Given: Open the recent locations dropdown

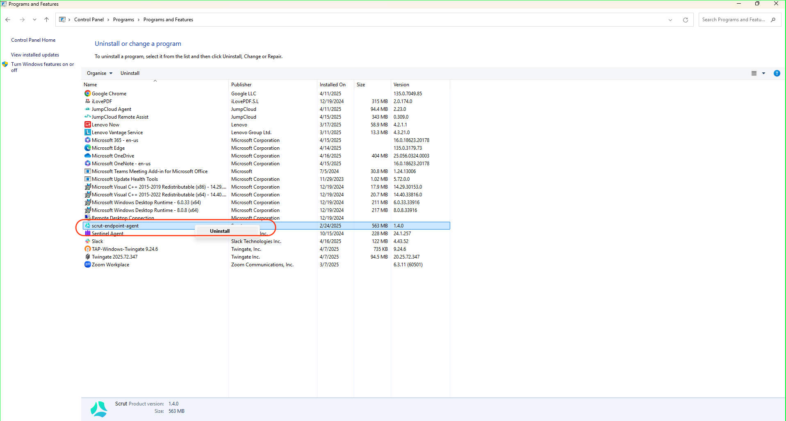Looking at the screenshot, I should pos(34,20).
